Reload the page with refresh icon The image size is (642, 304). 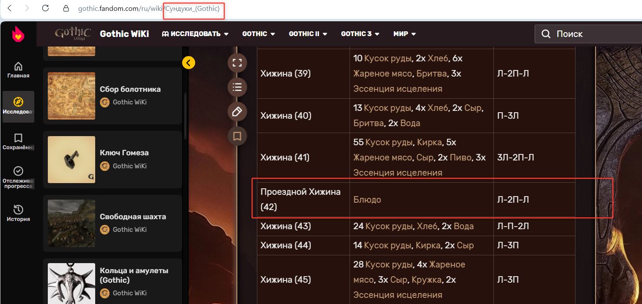pyautogui.click(x=45, y=8)
